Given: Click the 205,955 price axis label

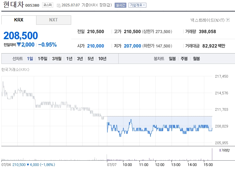Looking at the screenshot, I should pos(222,143).
